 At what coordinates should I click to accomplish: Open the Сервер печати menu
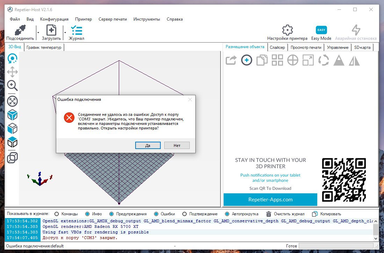113,19
